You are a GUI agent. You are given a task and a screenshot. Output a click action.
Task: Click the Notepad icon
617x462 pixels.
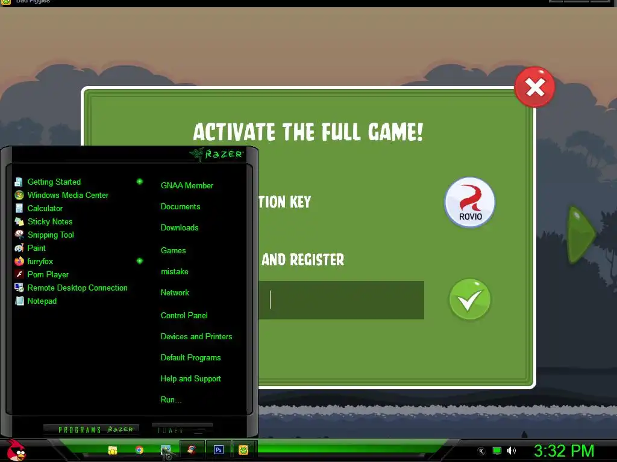(19, 301)
